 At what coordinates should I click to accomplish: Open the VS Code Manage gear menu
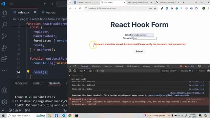[x=4, y=102]
